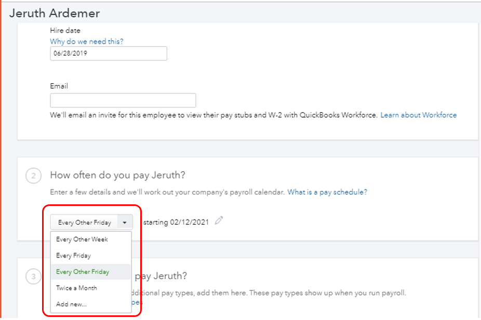Viewport: 481px width, 320px height.
Task: Click the Email field label
Action: pyautogui.click(x=59, y=86)
